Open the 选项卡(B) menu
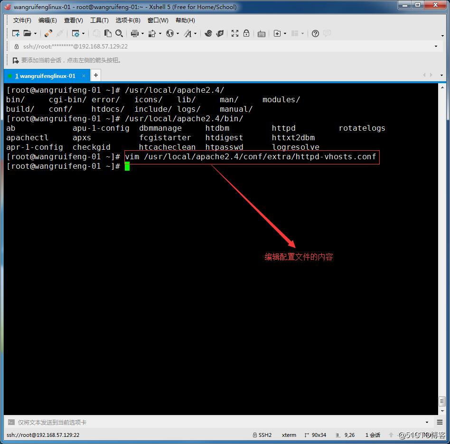Image resolution: width=450 pixels, height=444 pixels. tap(128, 20)
